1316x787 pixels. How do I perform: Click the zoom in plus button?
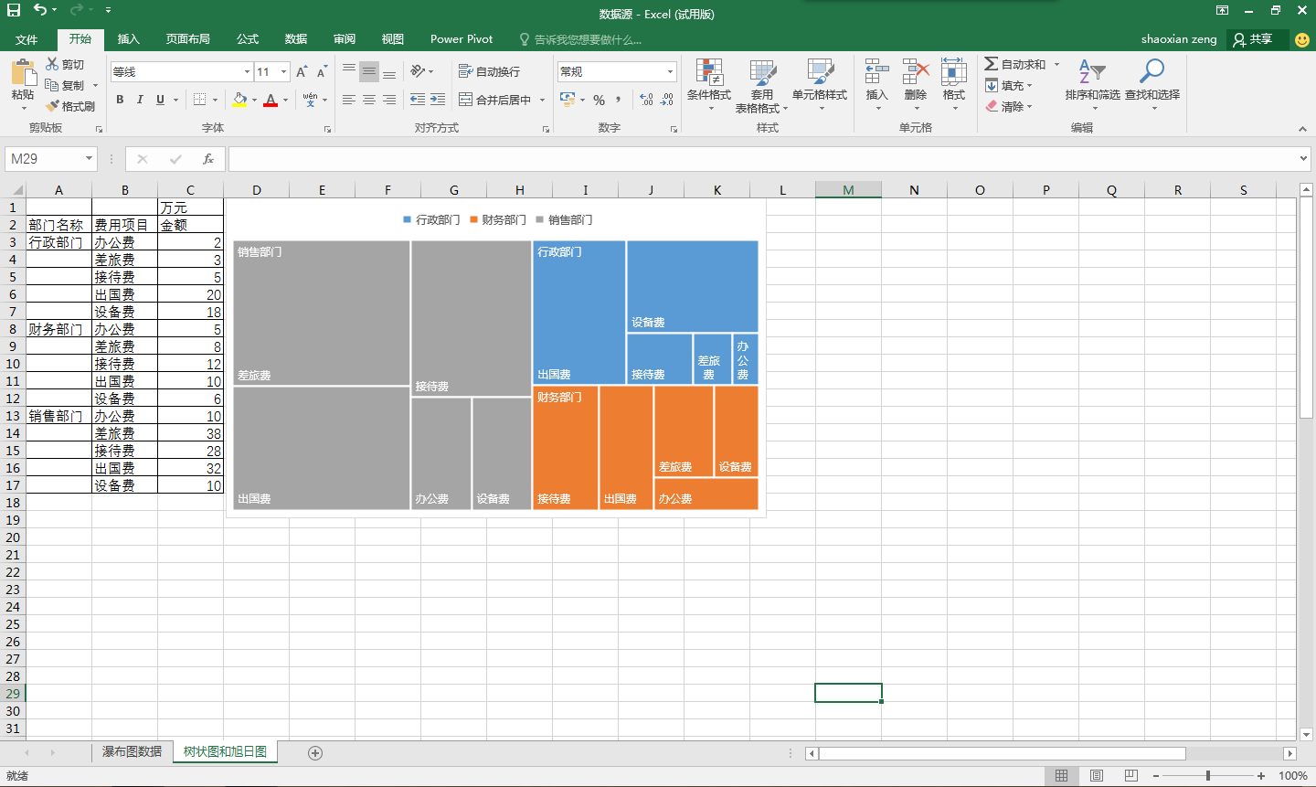click(1261, 776)
